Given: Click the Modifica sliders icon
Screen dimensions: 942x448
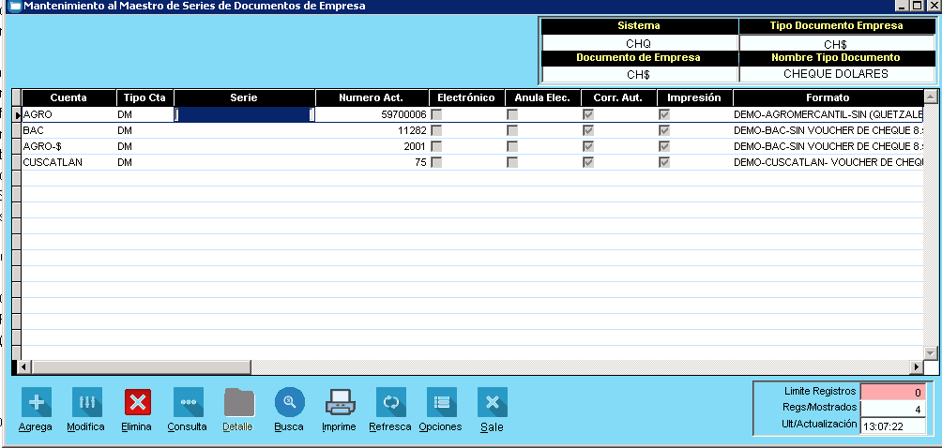Looking at the screenshot, I should tap(86, 402).
